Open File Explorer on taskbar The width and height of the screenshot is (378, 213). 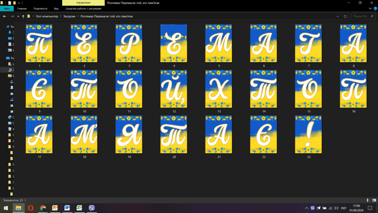(x=18, y=208)
